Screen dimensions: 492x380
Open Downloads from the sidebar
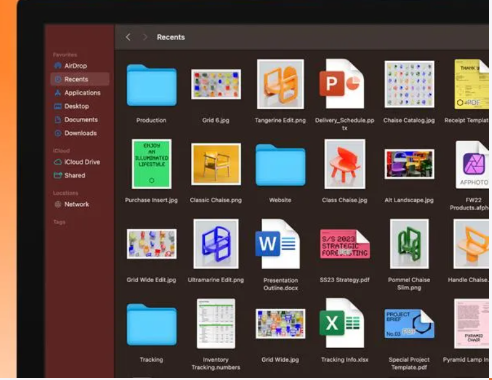pyautogui.click(x=80, y=133)
